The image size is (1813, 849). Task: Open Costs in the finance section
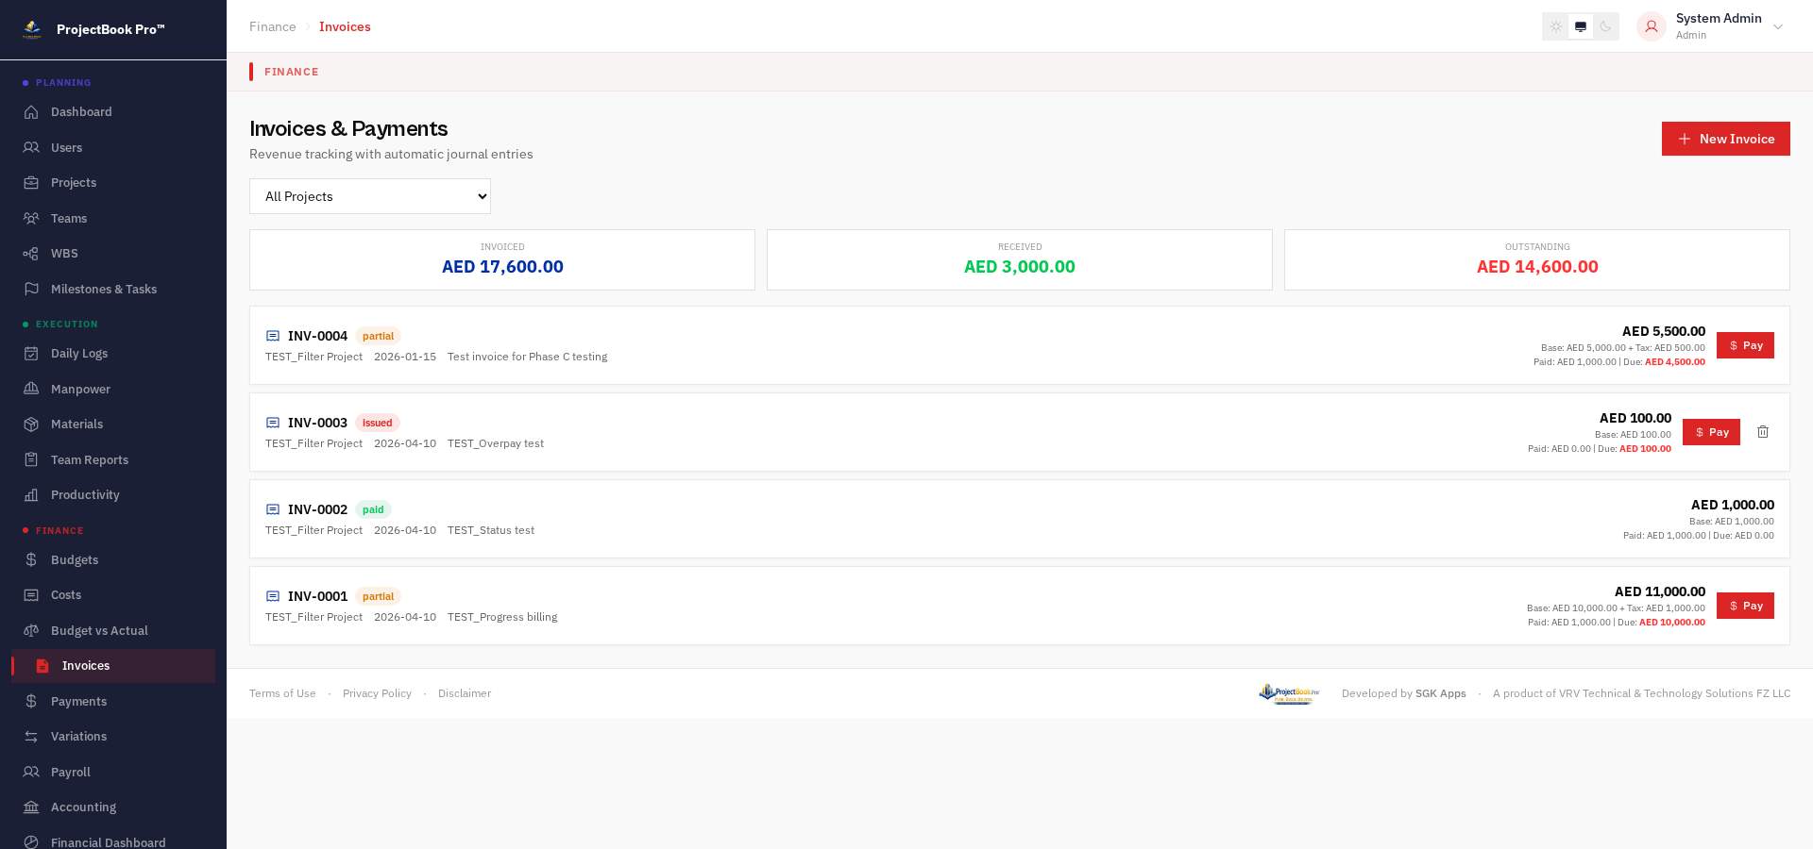[x=113, y=594]
